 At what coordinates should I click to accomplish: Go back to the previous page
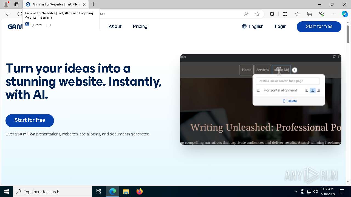8,14
